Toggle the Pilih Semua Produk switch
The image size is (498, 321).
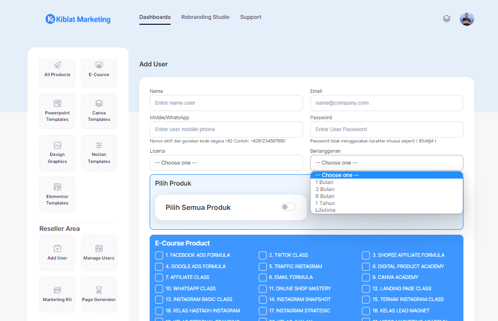(288, 207)
